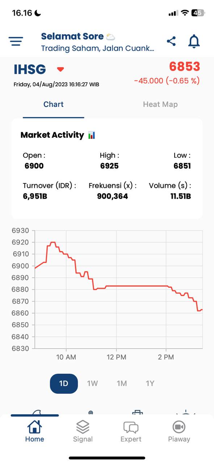Screen dimensions: 214x464
Task: Switch chart range to 1Y
Action: [x=150, y=384]
